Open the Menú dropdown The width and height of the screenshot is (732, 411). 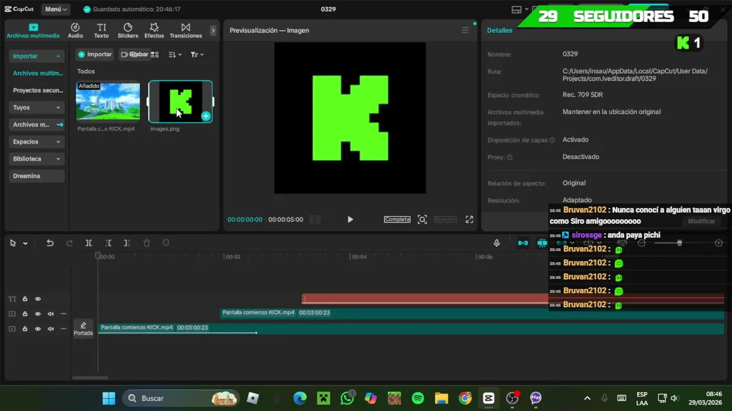(56, 9)
